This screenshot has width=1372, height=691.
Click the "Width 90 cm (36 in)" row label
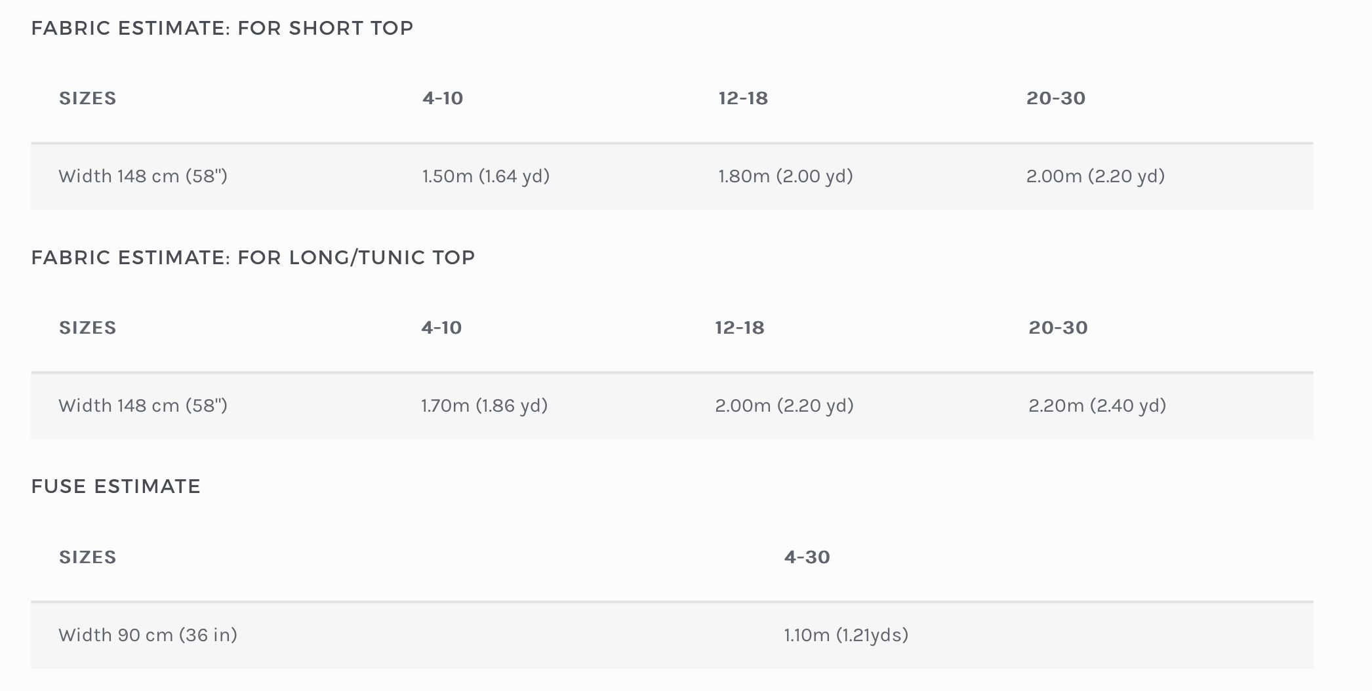click(148, 635)
